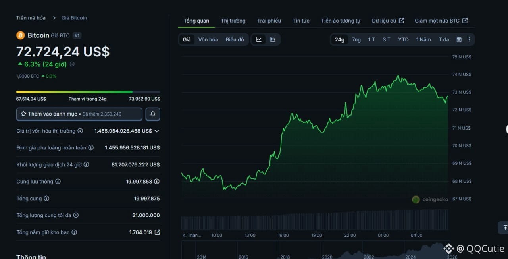Click info icon next to Cung lưu thông label
The image size is (508, 259).
58,182
